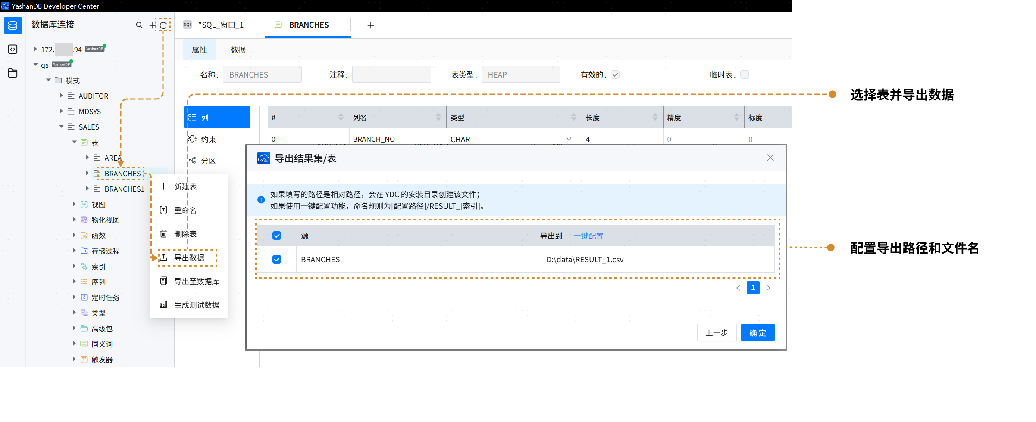The image size is (1036, 422).
Task: Toggle the select-all source checkbox in header
Action: (277, 236)
